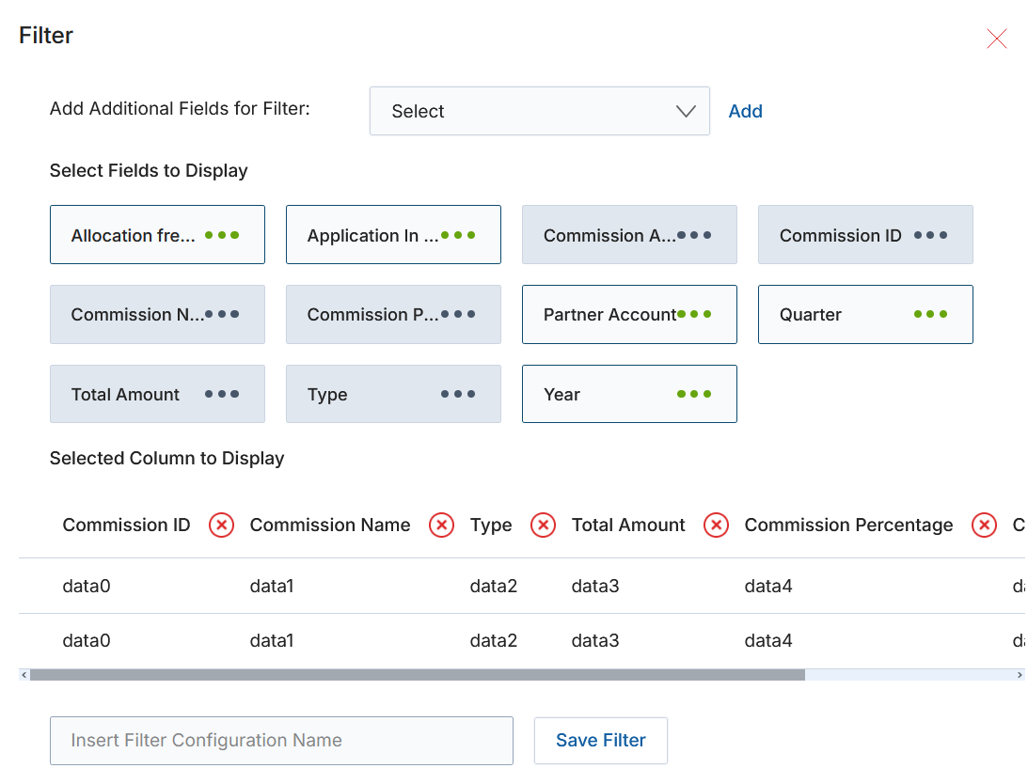Remove the Total Amount column

pyautogui.click(x=716, y=525)
